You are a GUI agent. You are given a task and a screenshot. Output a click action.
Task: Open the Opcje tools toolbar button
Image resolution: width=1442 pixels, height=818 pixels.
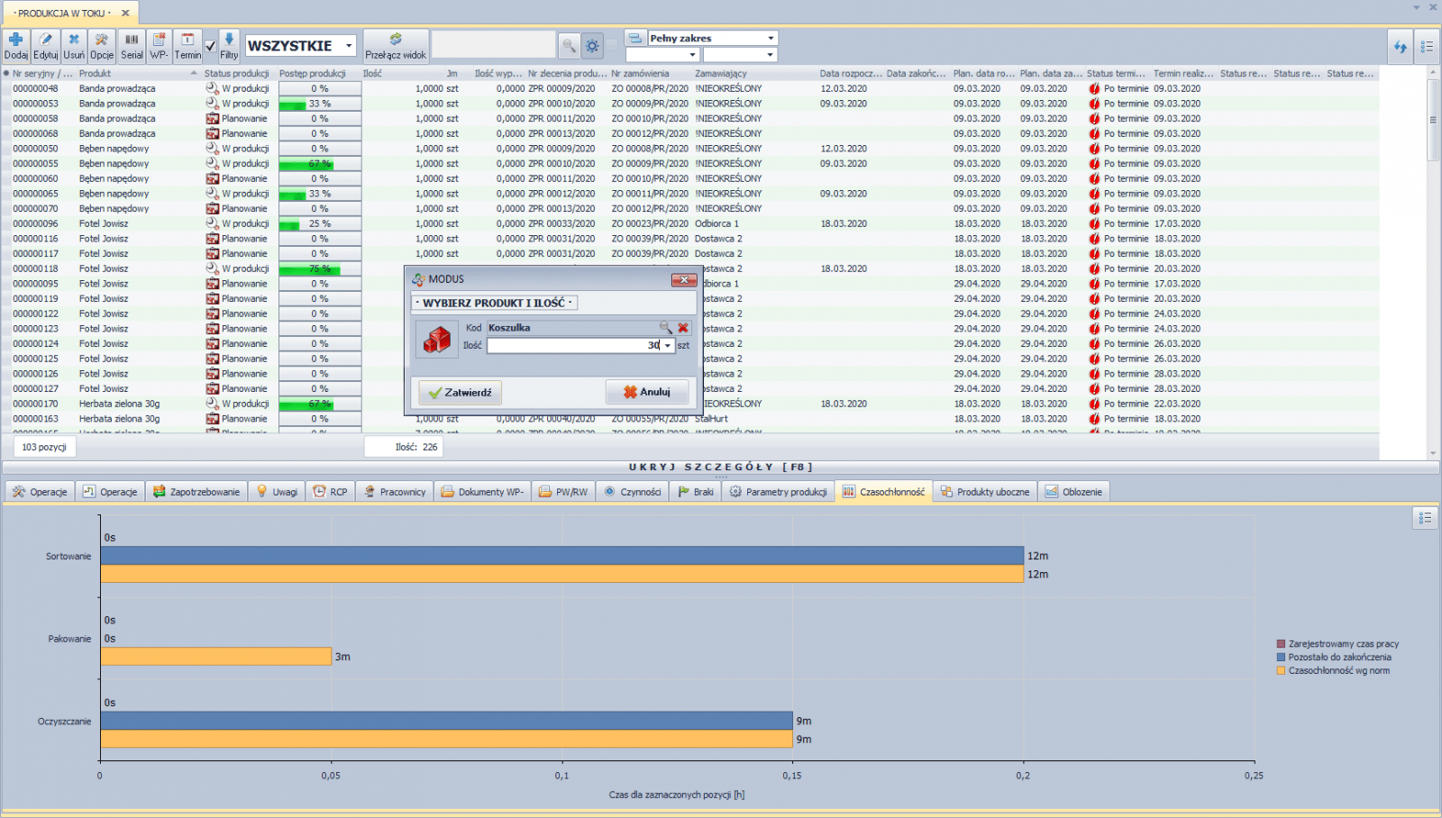pyautogui.click(x=102, y=46)
